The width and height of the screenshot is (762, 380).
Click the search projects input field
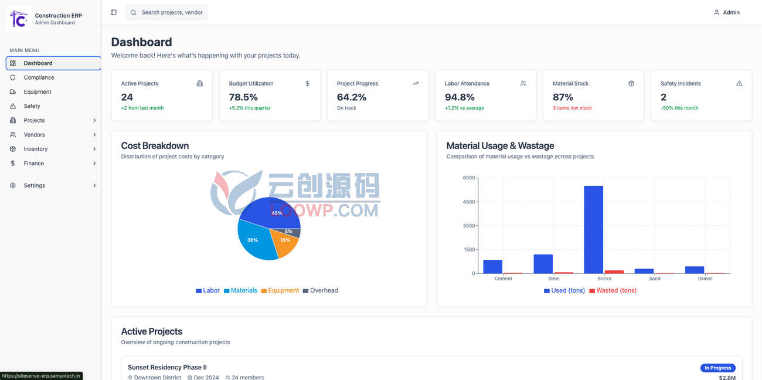click(166, 12)
